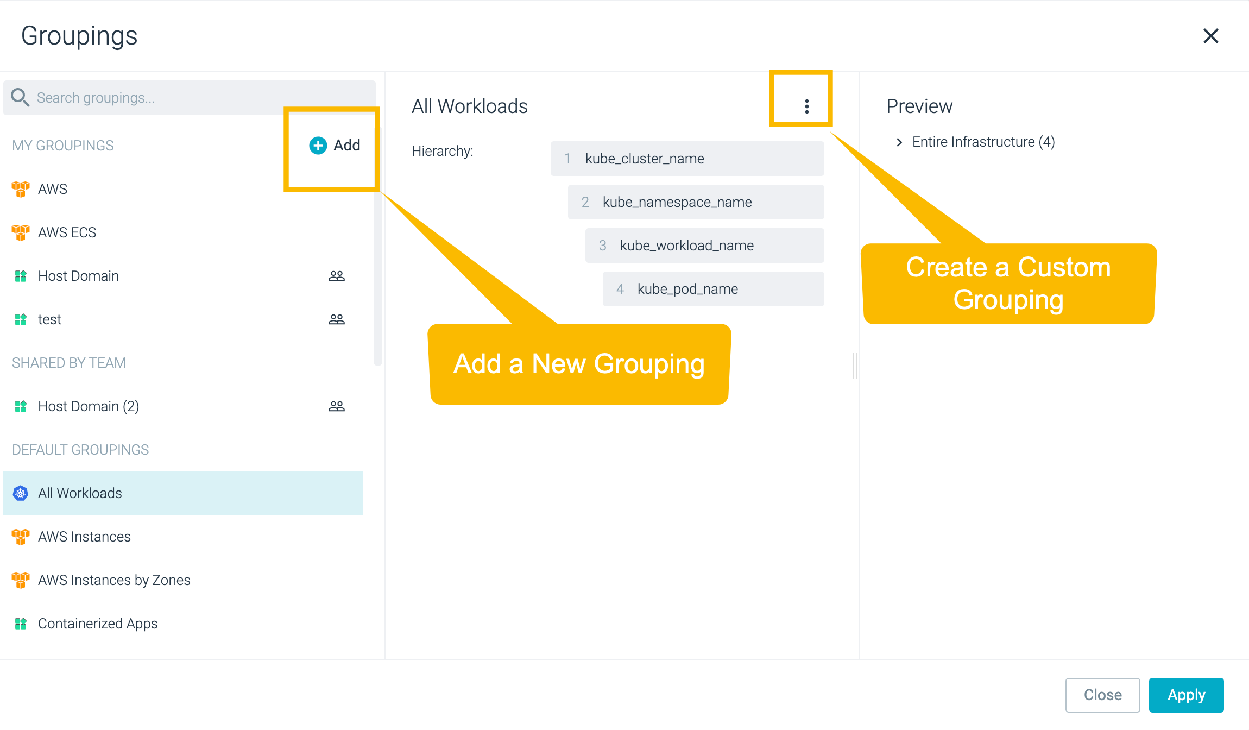Click hierarchy level 1 kube_cluster_name

687,159
